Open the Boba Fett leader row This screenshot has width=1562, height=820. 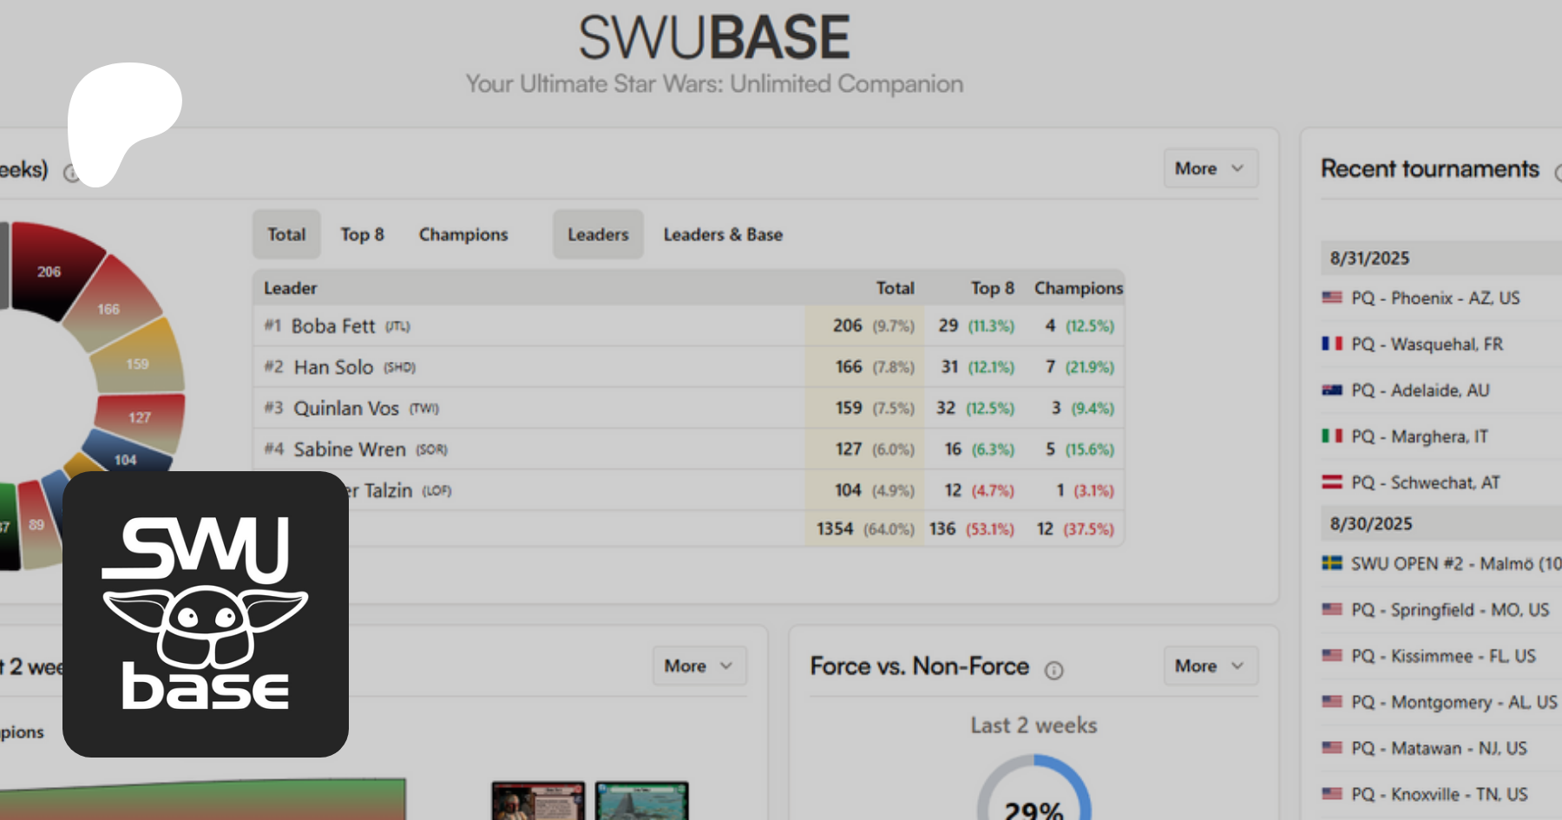333,326
